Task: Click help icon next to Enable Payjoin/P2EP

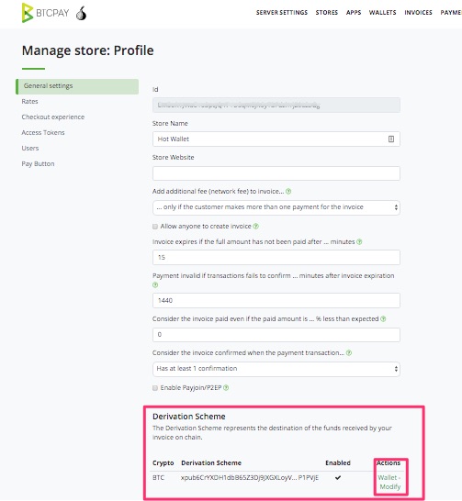Action: coord(226,387)
